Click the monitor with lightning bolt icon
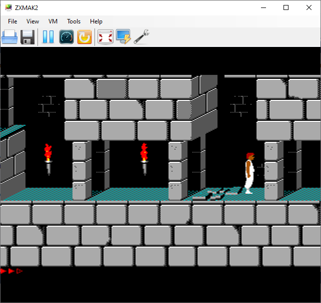 [x=123, y=37]
